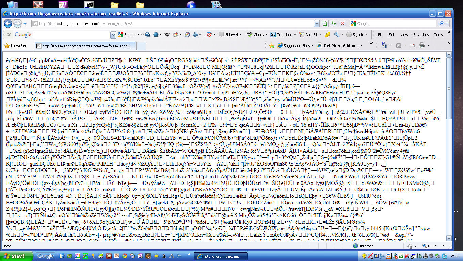Click the RSS Feeds icon
463x261 pixels.
pos(398,45)
